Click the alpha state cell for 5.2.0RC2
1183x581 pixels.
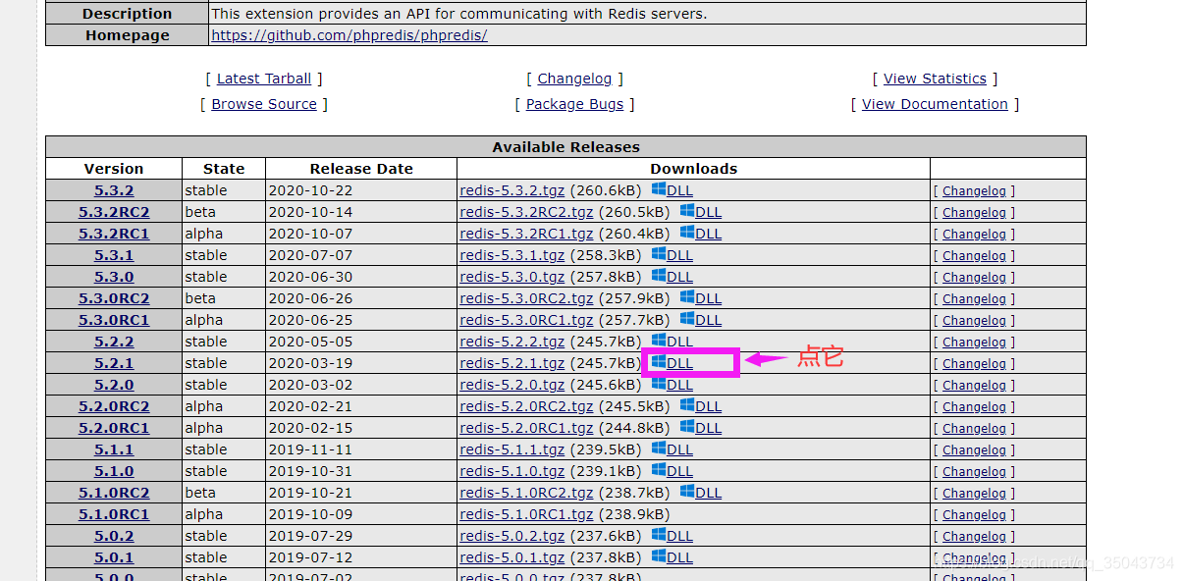tap(224, 406)
